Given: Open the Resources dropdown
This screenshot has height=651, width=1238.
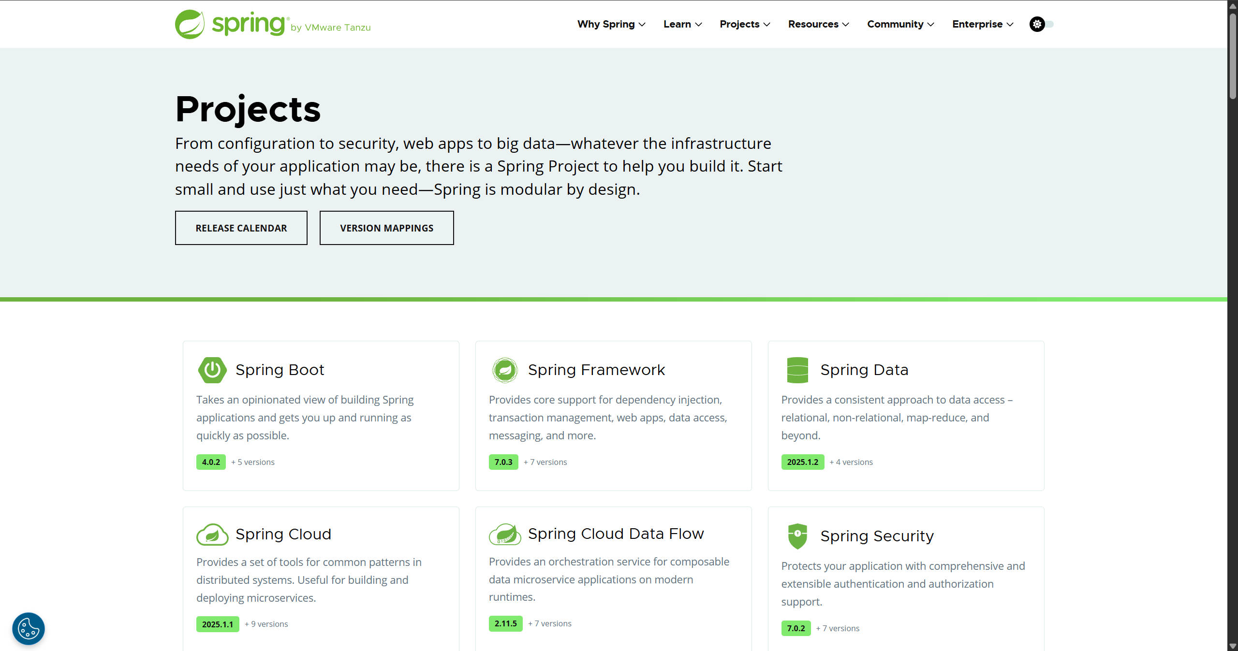Looking at the screenshot, I should point(818,24).
